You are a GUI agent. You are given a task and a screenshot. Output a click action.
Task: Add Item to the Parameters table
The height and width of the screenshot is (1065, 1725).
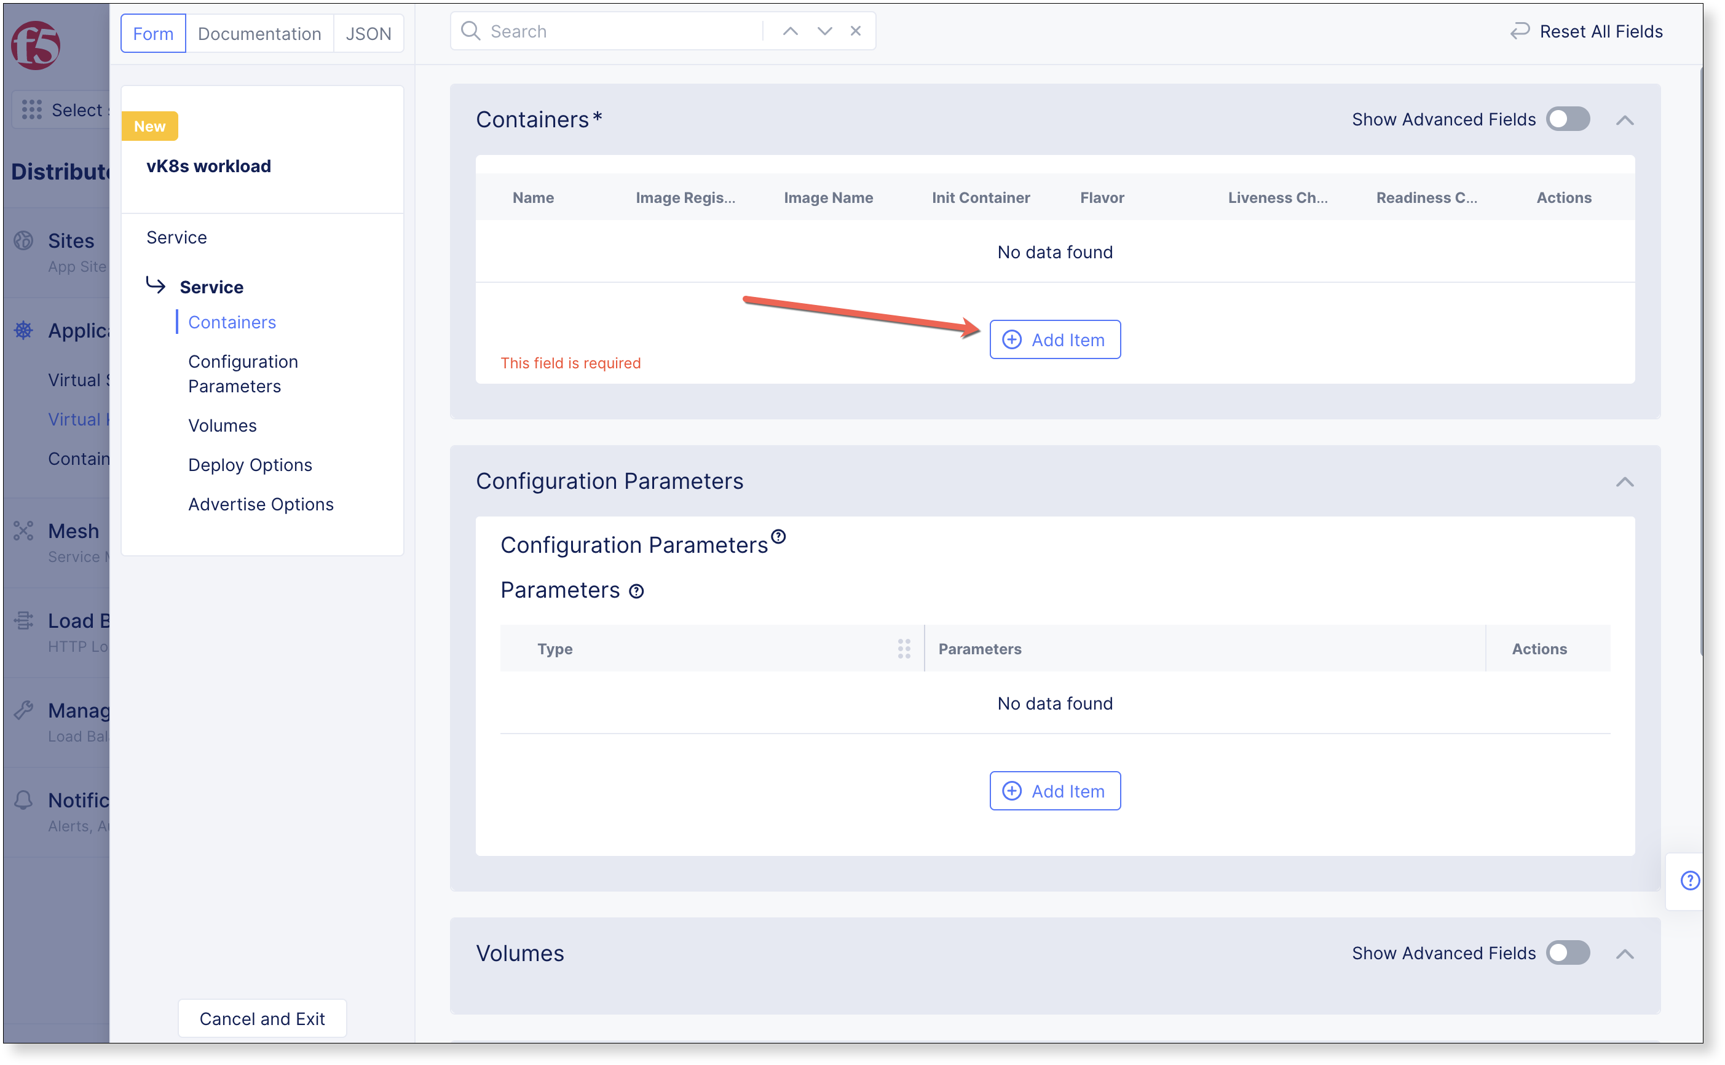(1055, 791)
